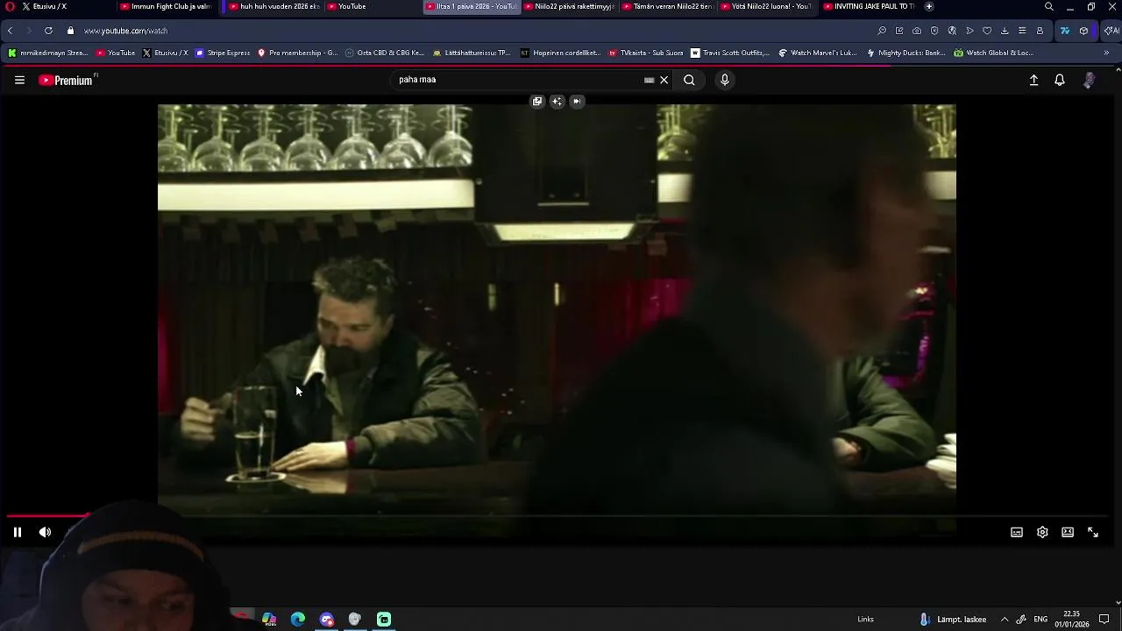Switch the player to theater mode

(x=1068, y=532)
